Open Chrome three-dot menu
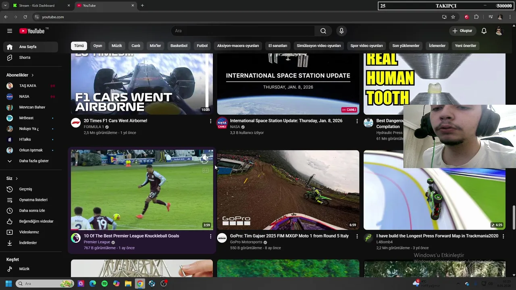The height and width of the screenshot is (290, 516). click(x=510, y=17)
